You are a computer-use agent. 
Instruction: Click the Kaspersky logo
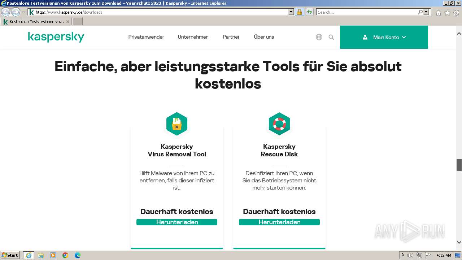[x=56, y=37]
